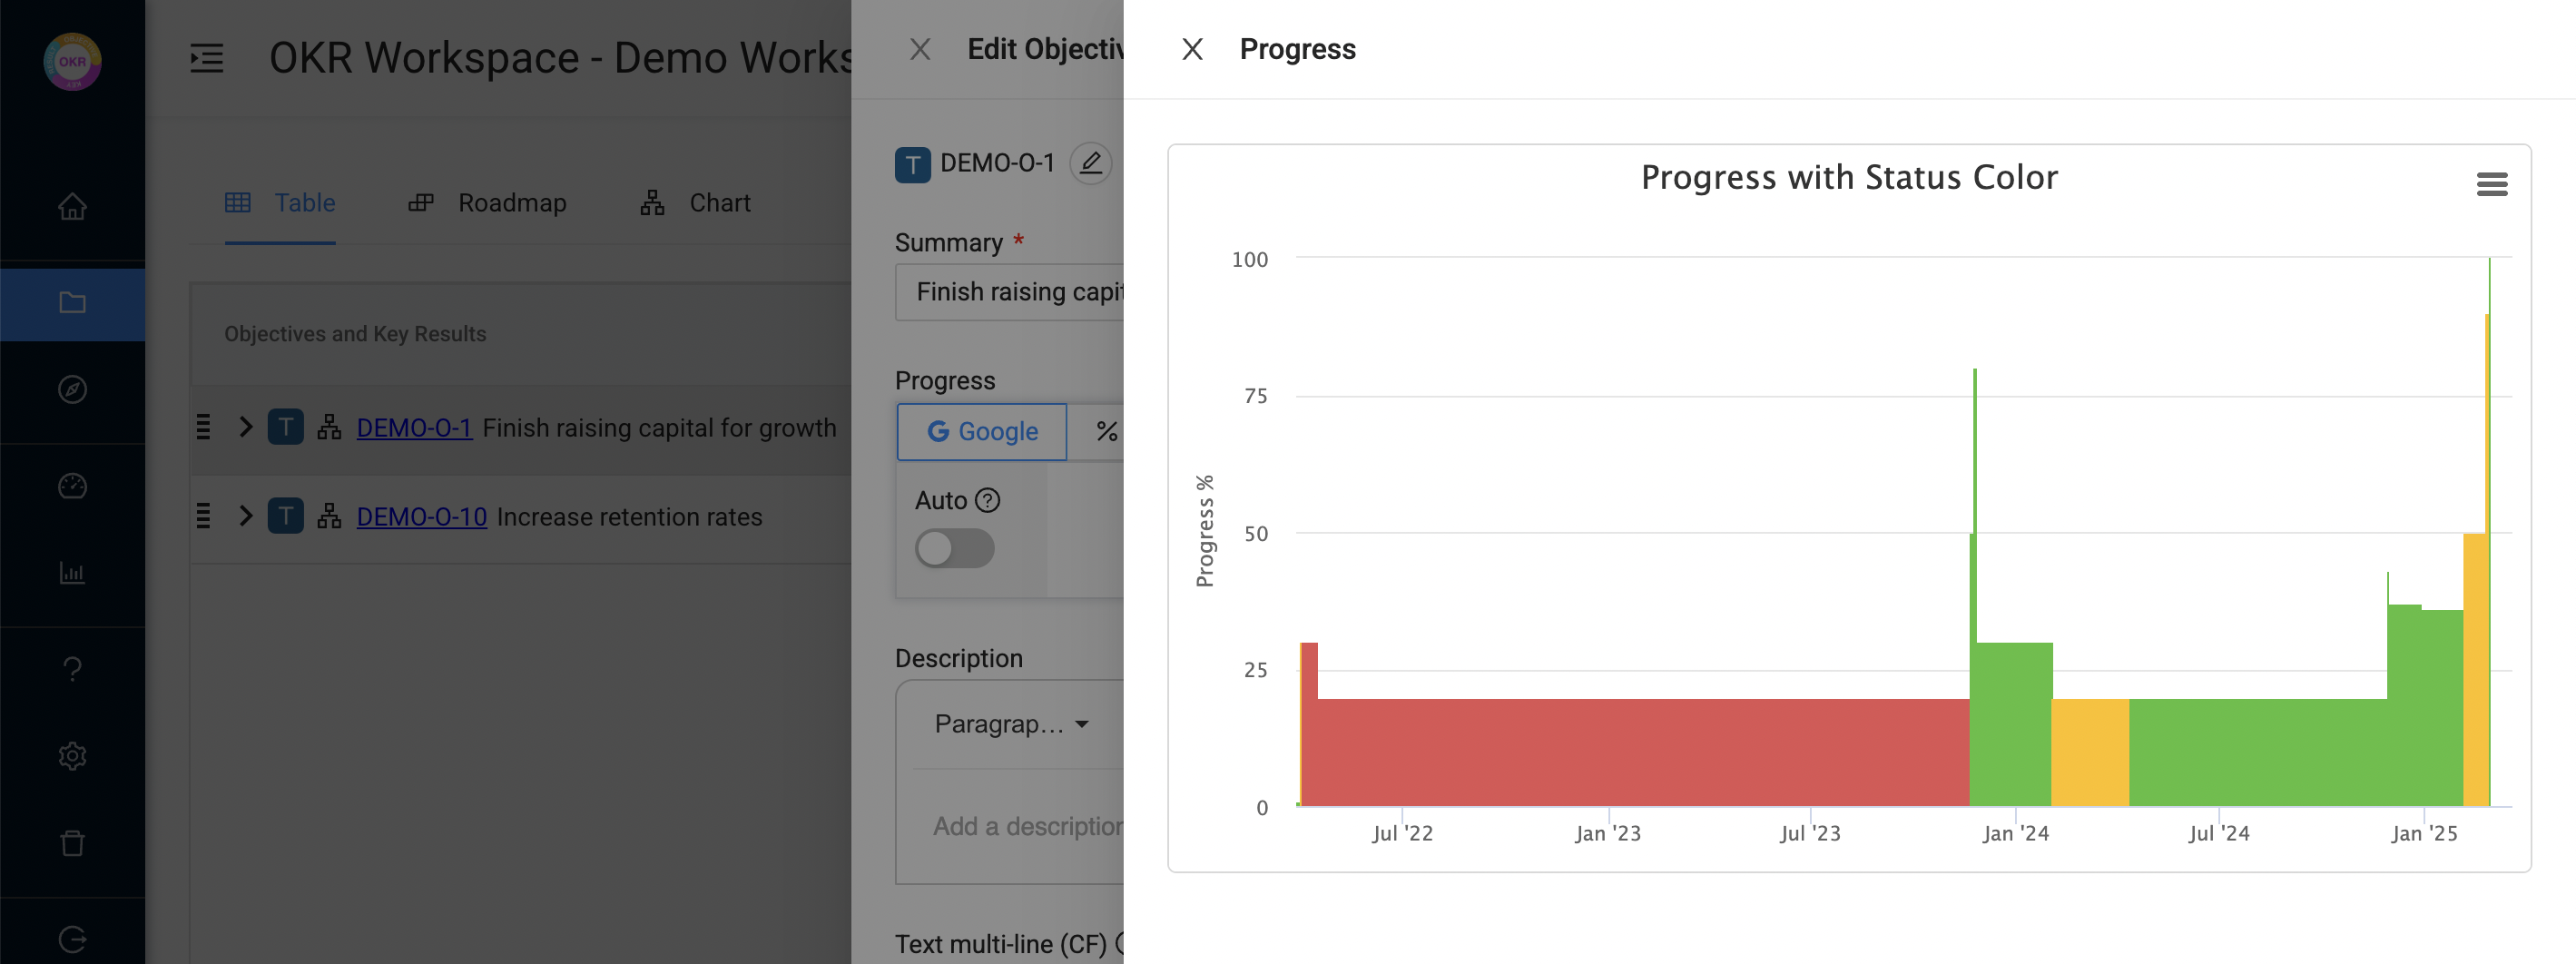
Task: Open the chart hamburger context menu
Action: coord(2491,184)
